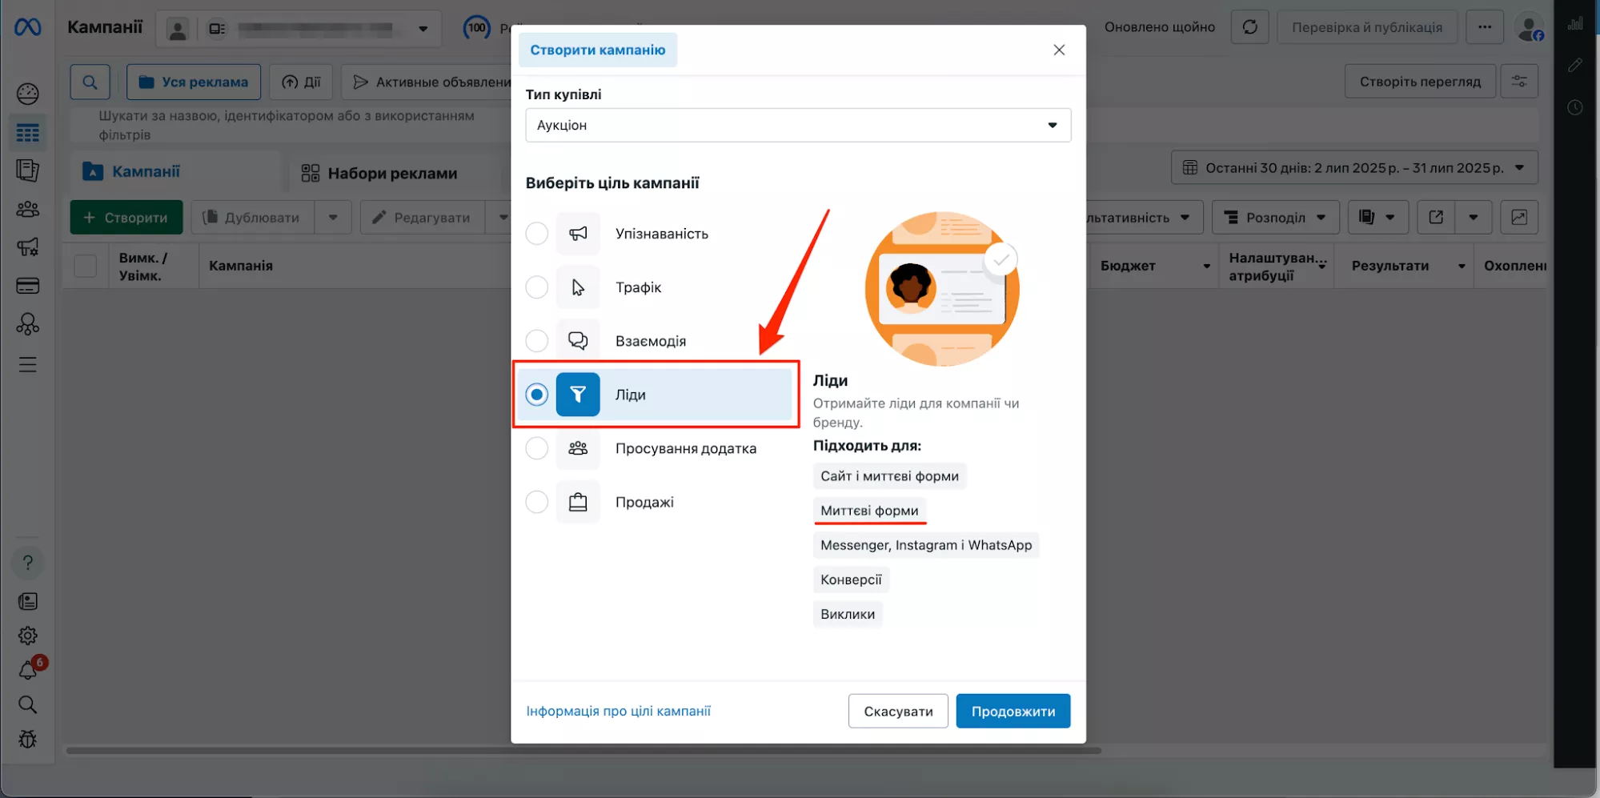Screen dimensions: 1600x798
Task: Open the Audiences people icon in sidebar
Action: pos(28,210)
